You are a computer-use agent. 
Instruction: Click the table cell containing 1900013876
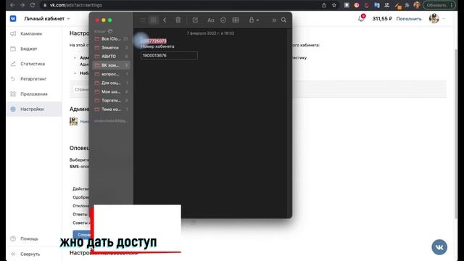(169, 55)
